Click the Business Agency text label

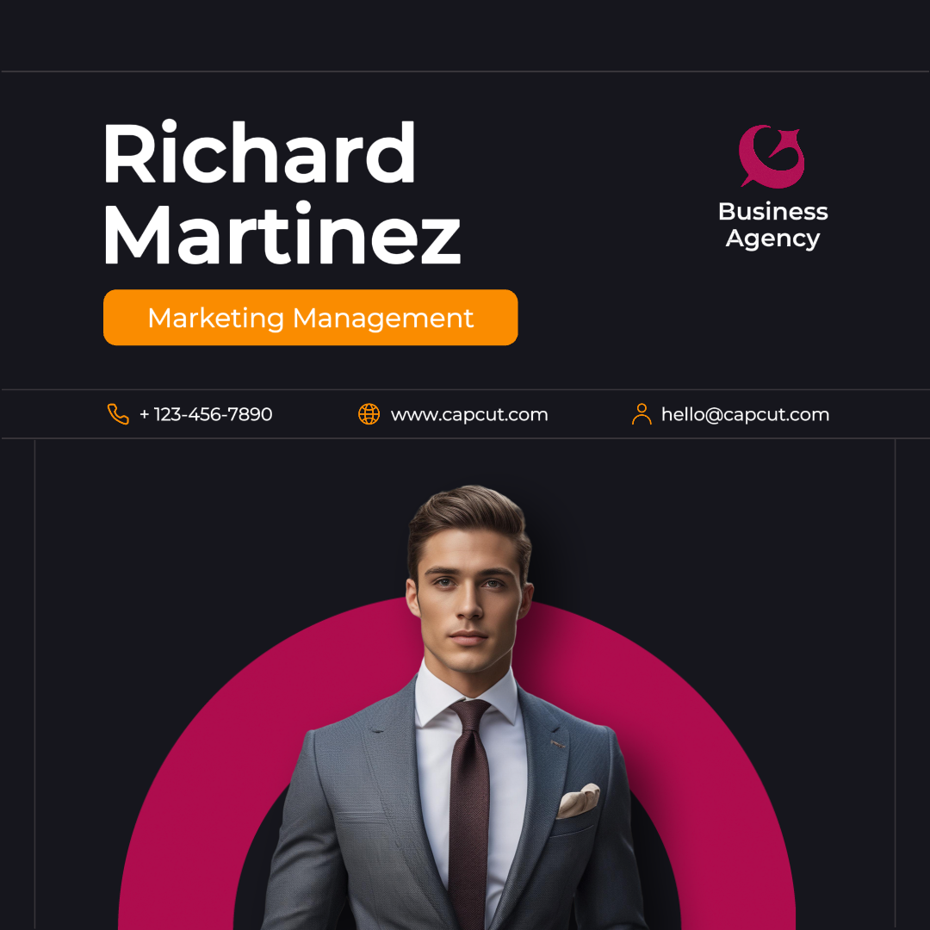[772, 226]
